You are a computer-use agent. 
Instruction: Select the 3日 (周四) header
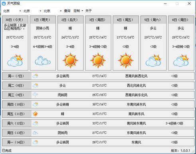(98, 20)
